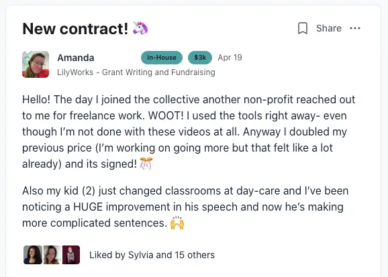
Task: Share this post
Action: [x=329, y=28]
